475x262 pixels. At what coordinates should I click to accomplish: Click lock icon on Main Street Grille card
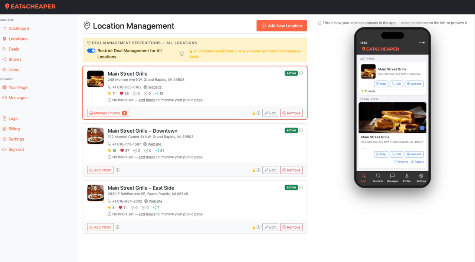coord(254,113)
